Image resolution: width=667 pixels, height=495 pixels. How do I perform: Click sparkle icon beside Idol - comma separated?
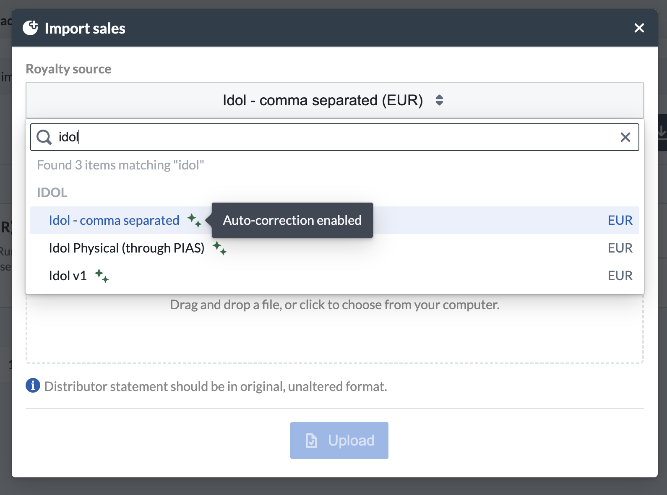pyautogui.click(x=194, y=220)
